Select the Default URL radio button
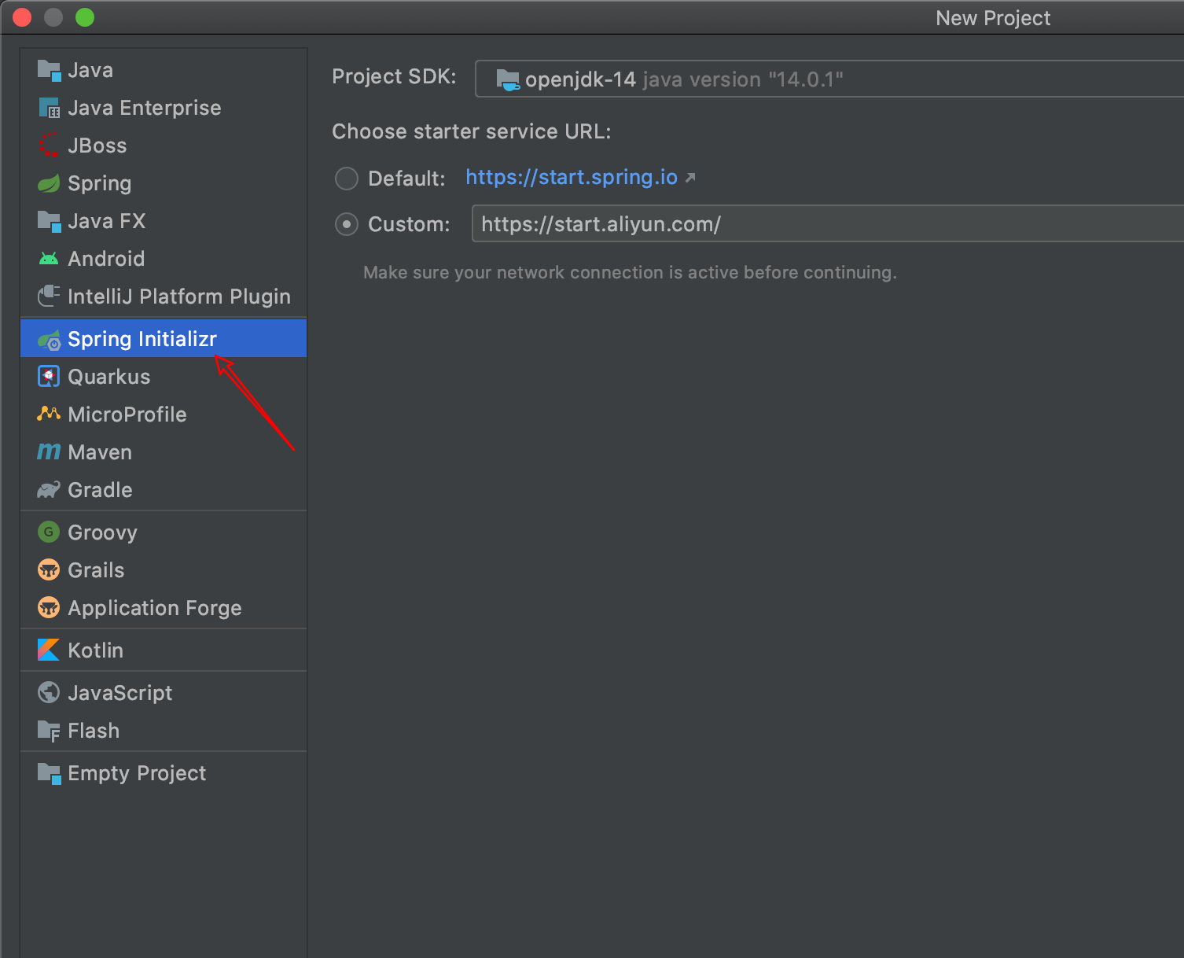1184x958 pixels. click(x=347, y=179)
